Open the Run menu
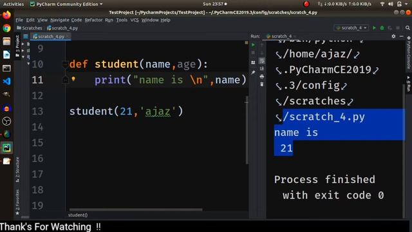Image resolution: width=412 pixels, height=232 pixels. 109,20
